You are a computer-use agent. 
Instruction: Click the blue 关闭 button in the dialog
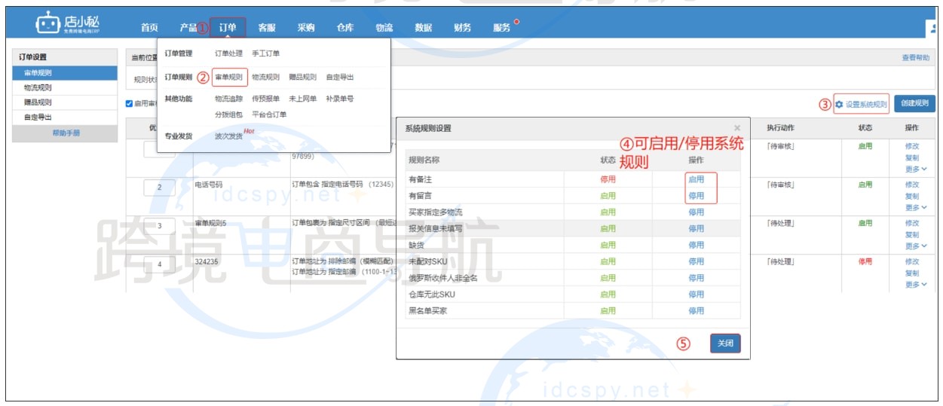(x=725, y=343)
